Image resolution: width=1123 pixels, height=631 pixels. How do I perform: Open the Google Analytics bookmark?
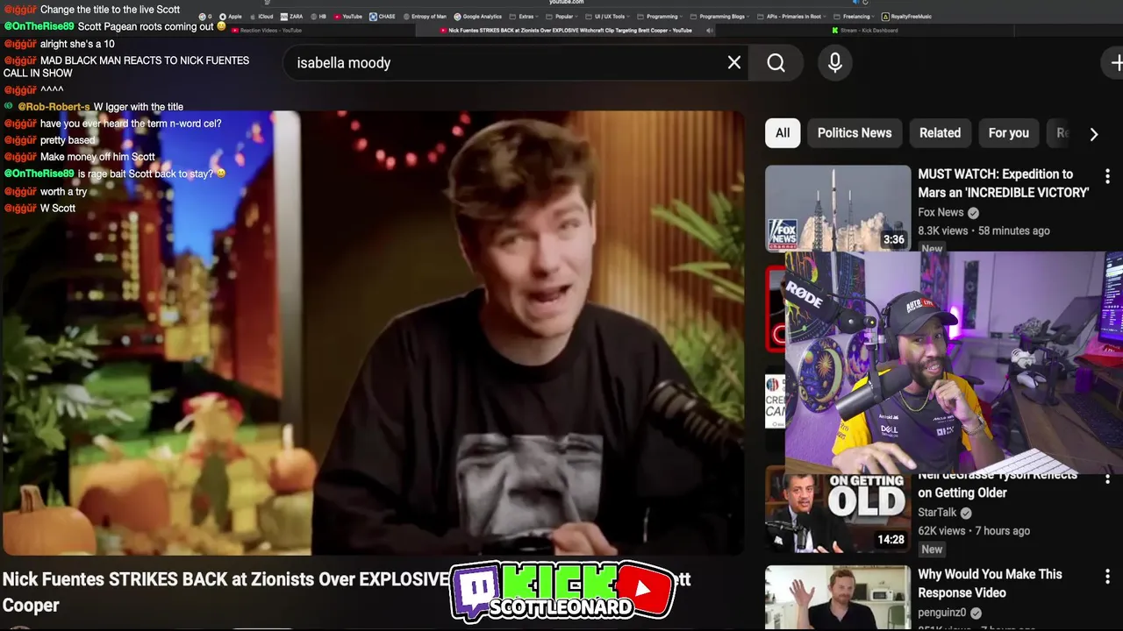[477, 17]
